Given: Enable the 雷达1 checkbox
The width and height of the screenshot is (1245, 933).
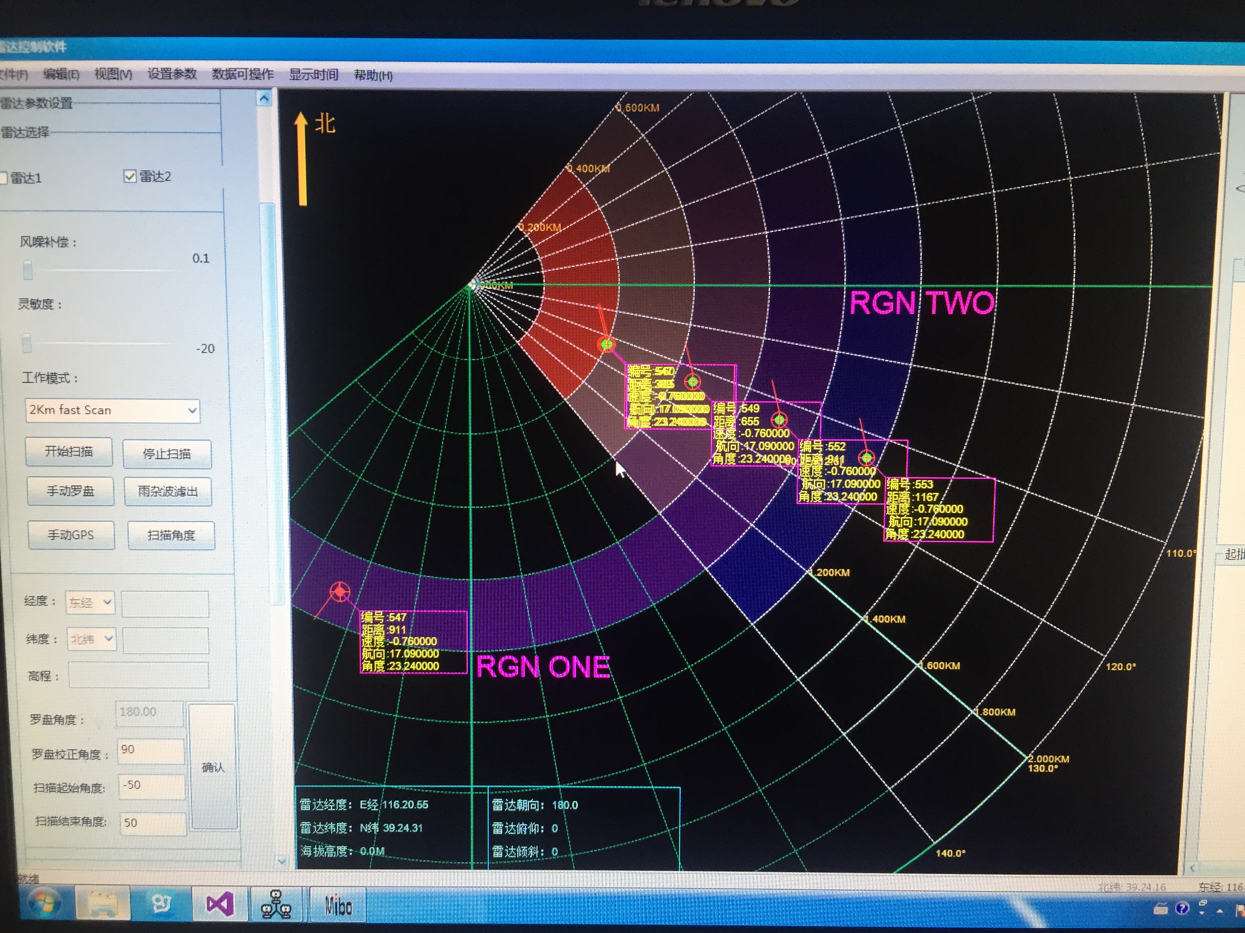Looking at the screenshot, I should 3,178.
